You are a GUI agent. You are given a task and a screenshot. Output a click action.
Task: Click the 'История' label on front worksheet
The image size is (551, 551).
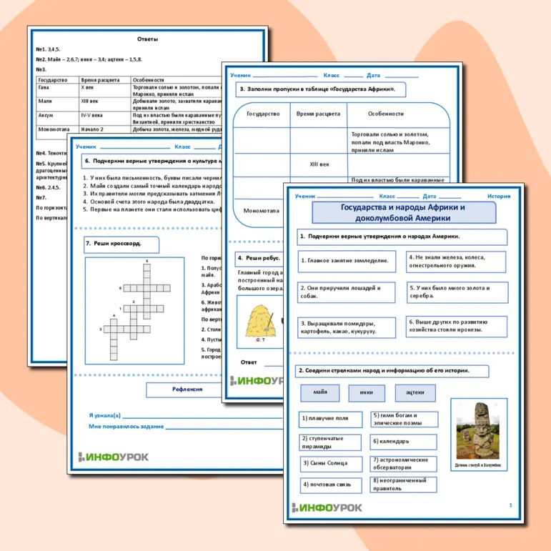pyautogui.click(x=499, y=197)
